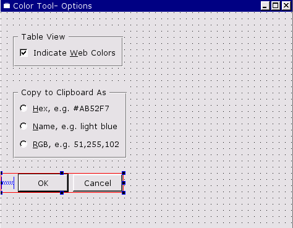This screenshot has width=293, height=228.
Task: Select the Copy to Clipboard As group title
Action: (64, 93)
